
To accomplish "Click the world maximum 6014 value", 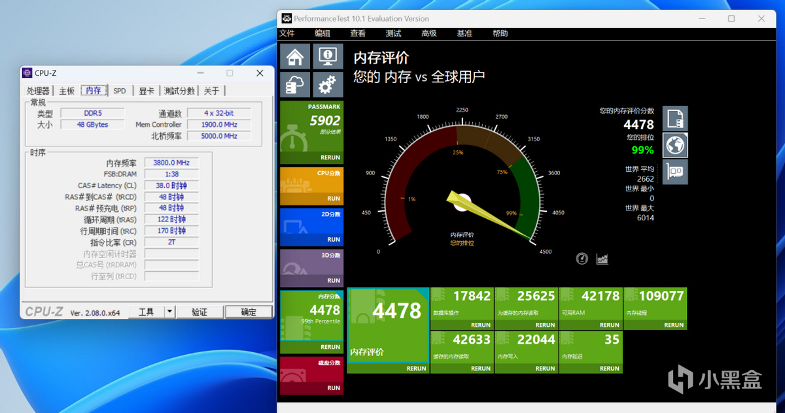I will [645, 218].
